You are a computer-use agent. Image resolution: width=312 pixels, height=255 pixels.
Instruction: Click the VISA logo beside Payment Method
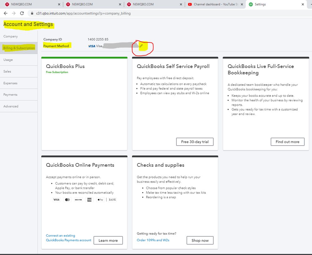pos(92,46)
